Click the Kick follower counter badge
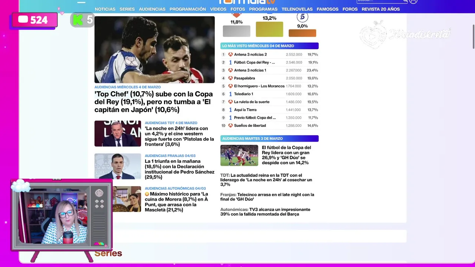This screenshot has width=475, height=267. (x=82, y=20)
